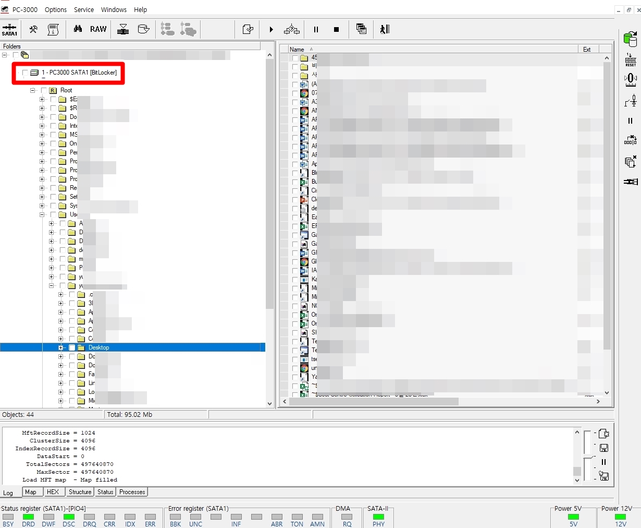Pause the task with the toolbar pause button
Image resolution: width=641 pixels, height=528 pixels.
[316, 30]
